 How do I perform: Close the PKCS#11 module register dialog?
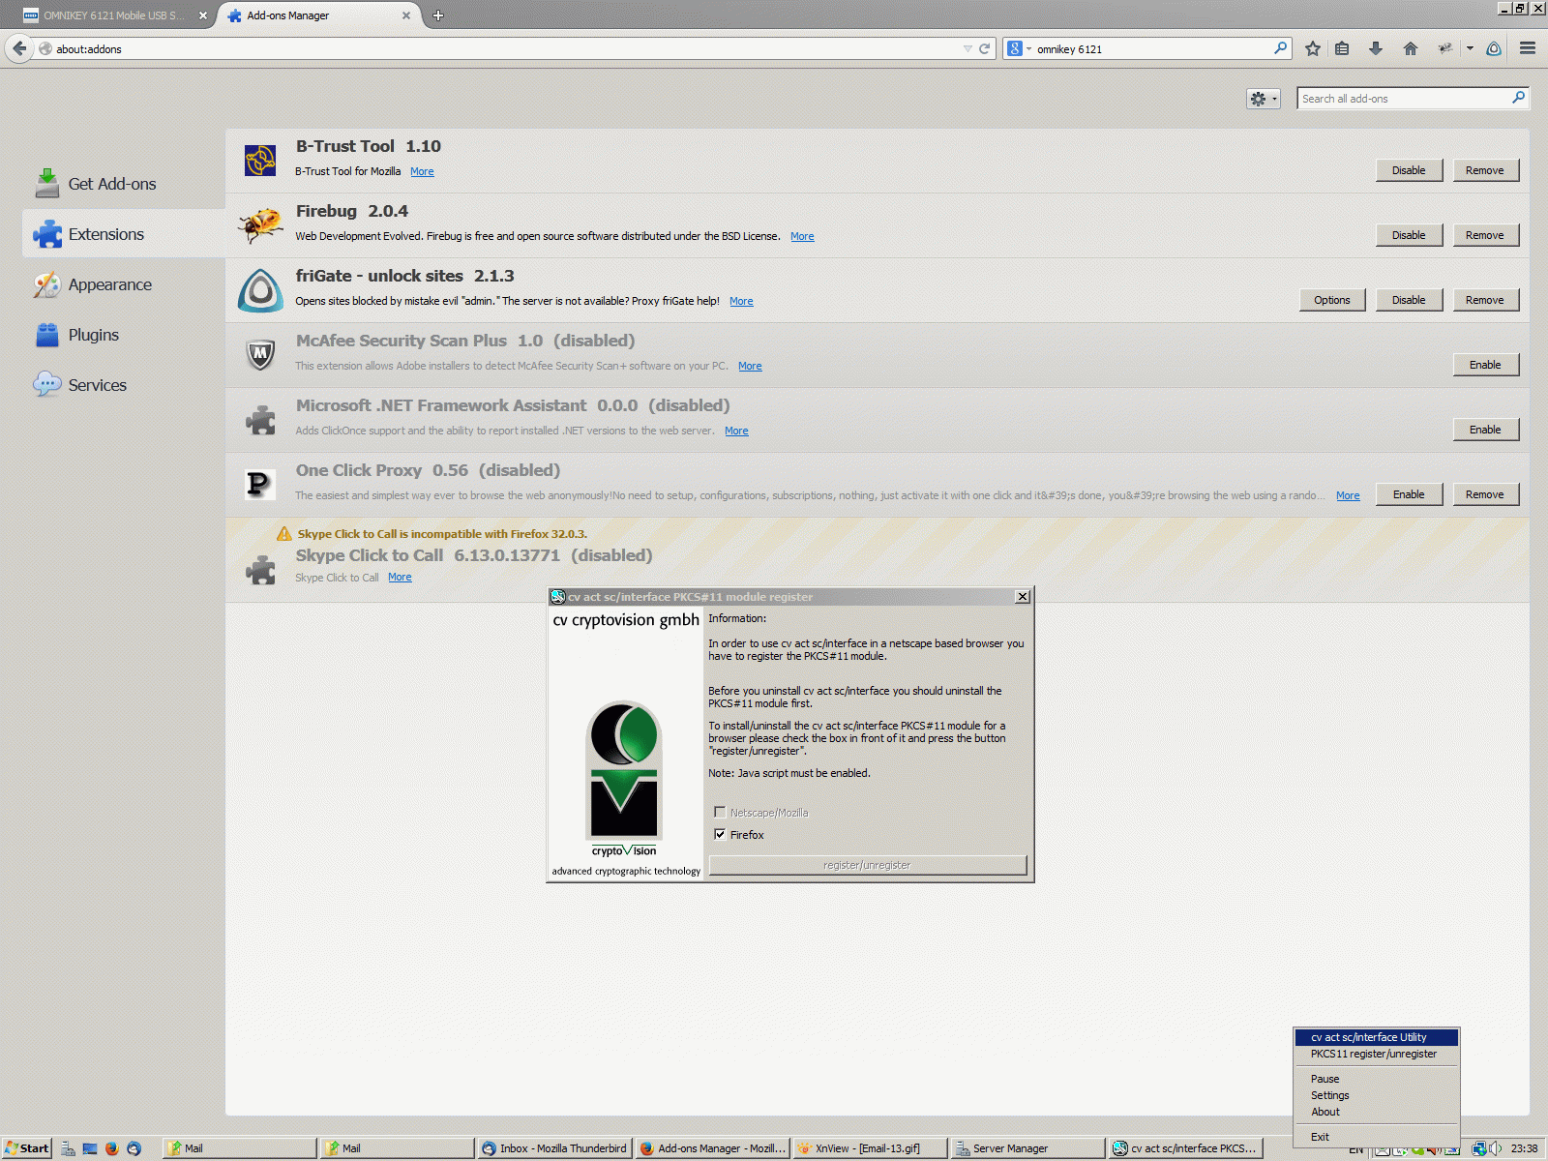(x=1023, y=597)
